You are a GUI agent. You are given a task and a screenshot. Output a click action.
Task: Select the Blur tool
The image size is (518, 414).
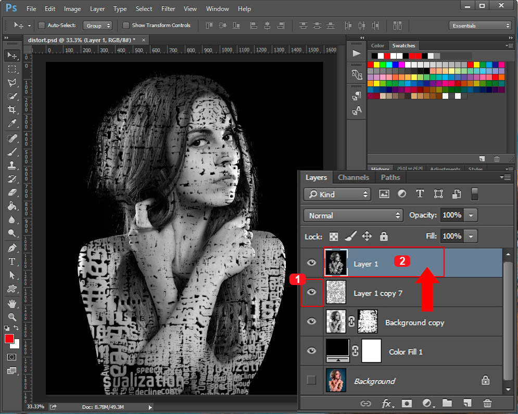point(12,219)
